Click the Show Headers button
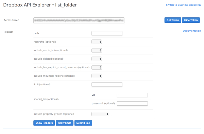Screen dimensions: 204x134 (44, 123)
